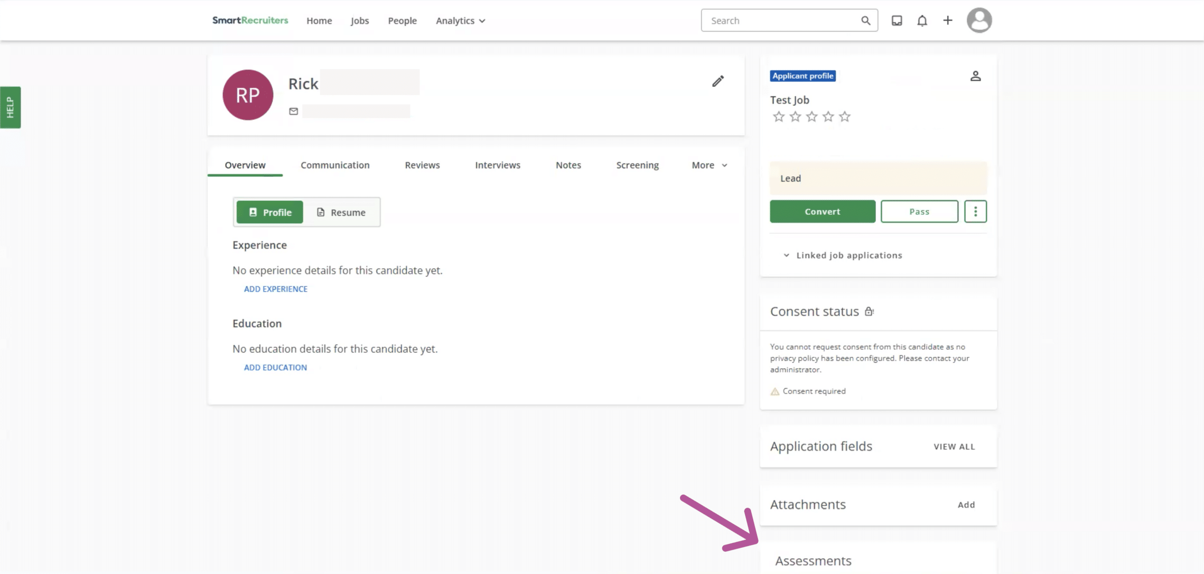Expand the Analytics dropdown menu
The image size is (1204, 574).
[460, 20]
